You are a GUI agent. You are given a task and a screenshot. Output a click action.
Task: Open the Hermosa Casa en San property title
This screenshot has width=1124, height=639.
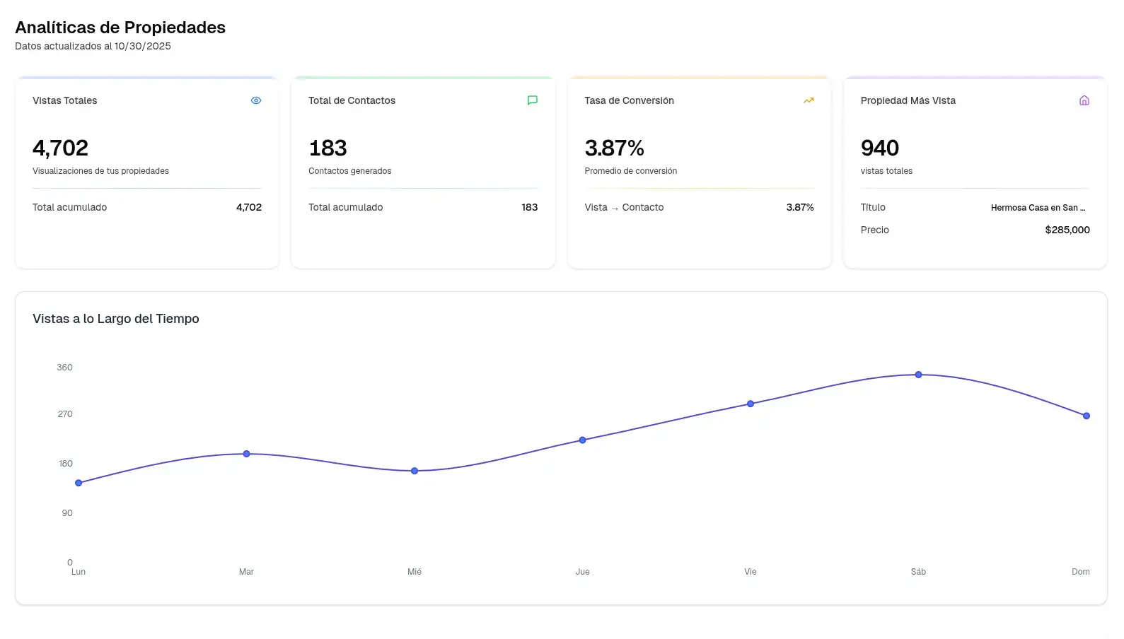(1037, 208)
